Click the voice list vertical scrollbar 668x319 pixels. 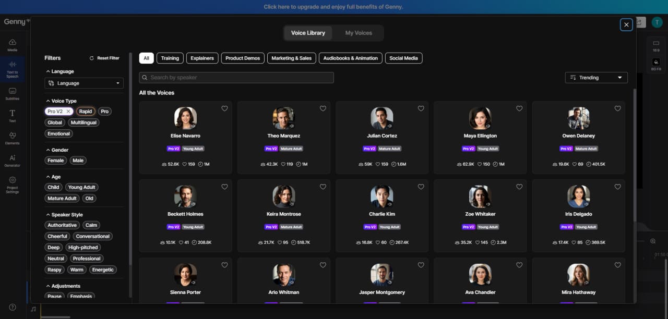(635, 156)
